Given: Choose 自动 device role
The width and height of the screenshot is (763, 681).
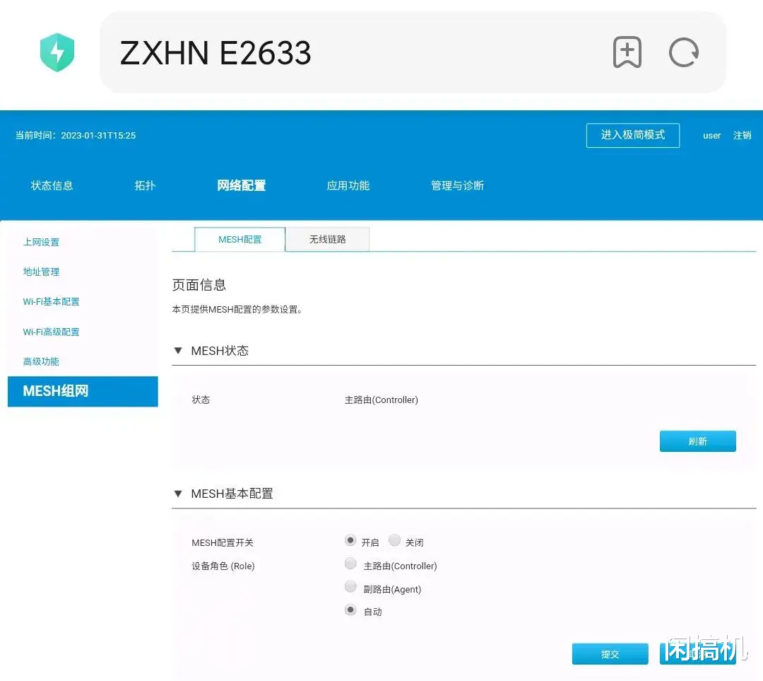Looking at the screenshot, I should [x=350, y=610].
